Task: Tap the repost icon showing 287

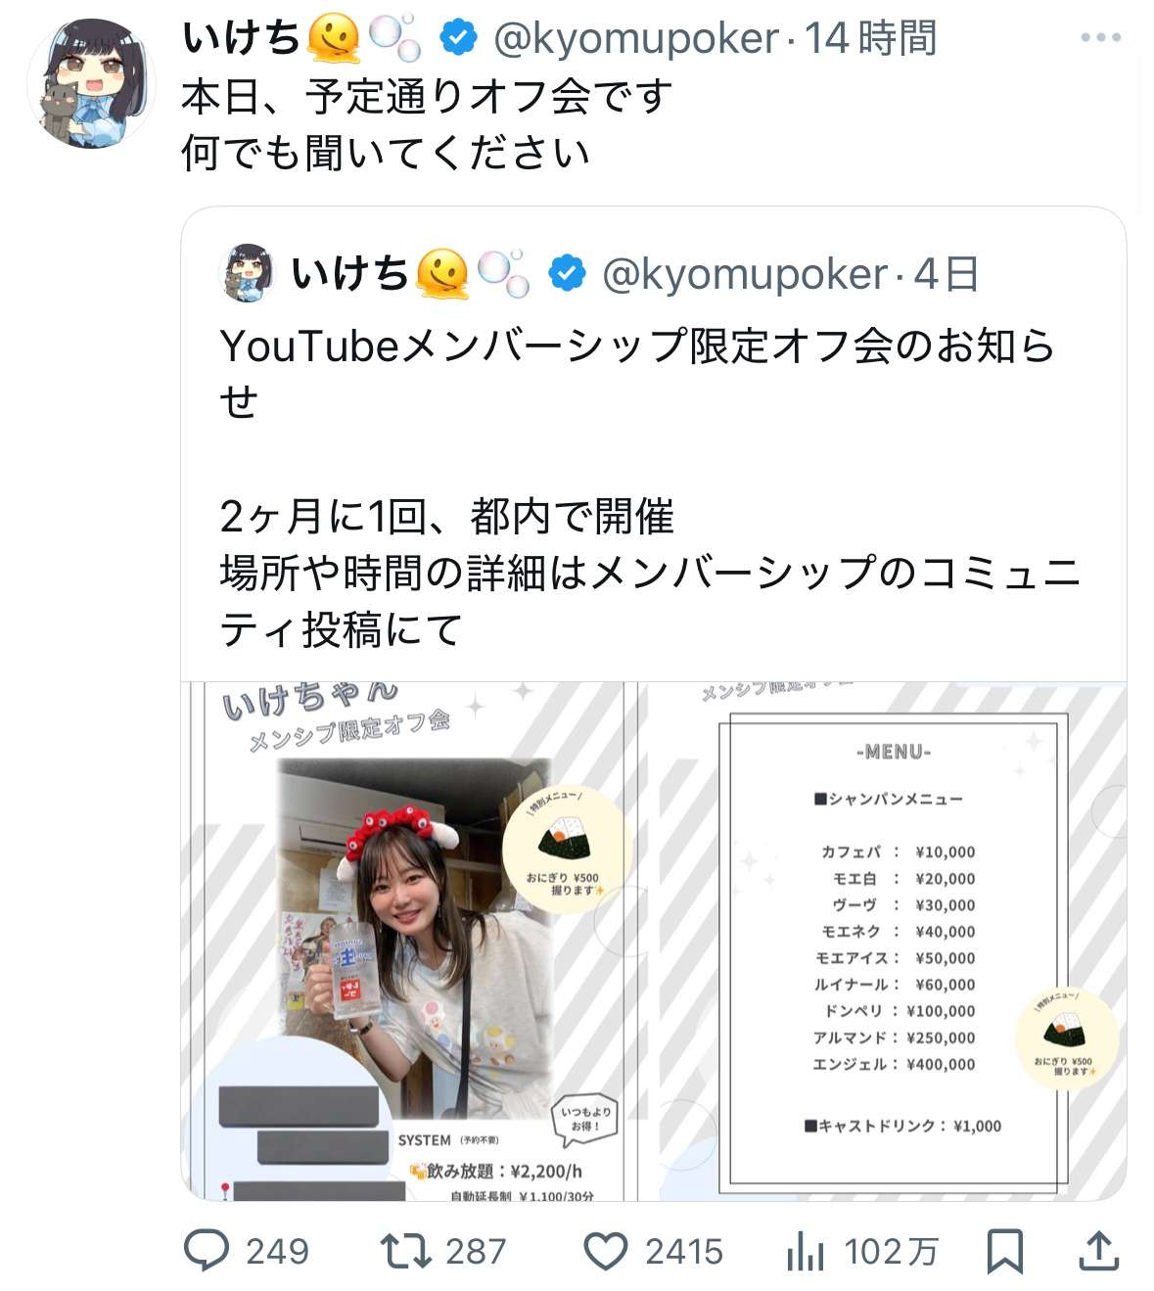Action: pos(406,1250)
